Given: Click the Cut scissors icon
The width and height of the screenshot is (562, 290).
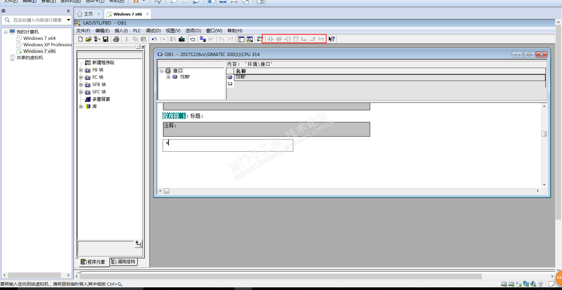Looking at the screenshot, I should click(126, 39).
